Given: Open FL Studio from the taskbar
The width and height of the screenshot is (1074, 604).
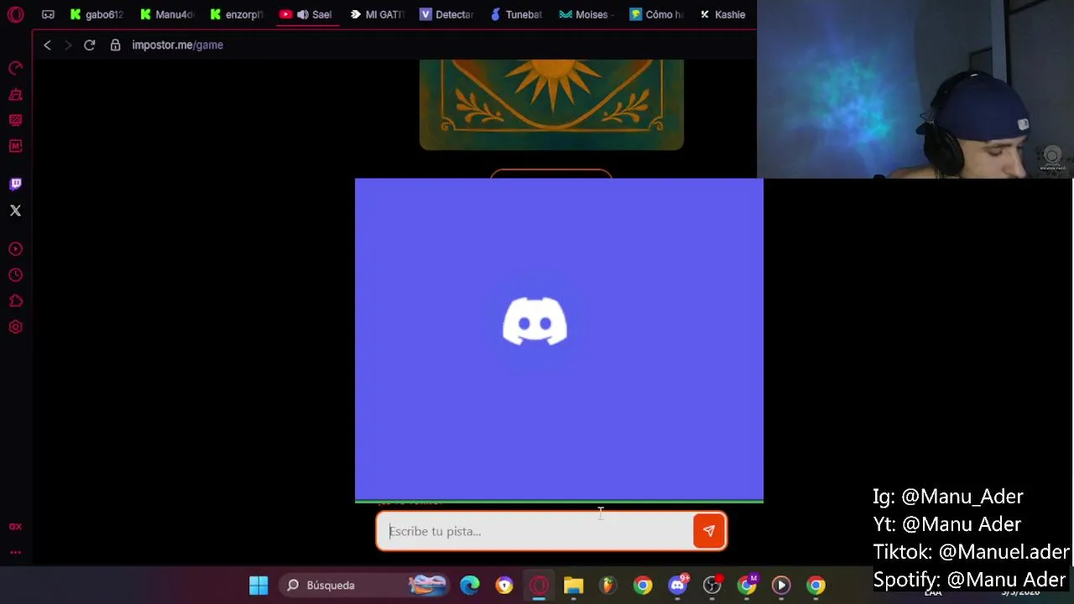Looking at the screenshot, I should pos(607,586).
